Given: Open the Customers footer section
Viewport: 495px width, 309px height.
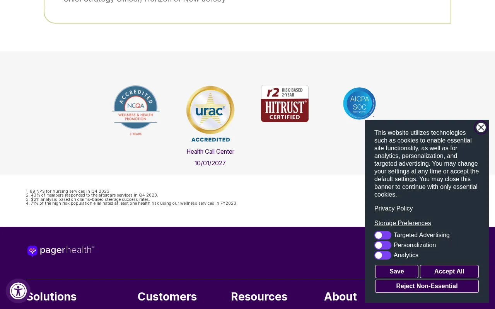Looking at the screenshot, I should (x=167, y=297).
